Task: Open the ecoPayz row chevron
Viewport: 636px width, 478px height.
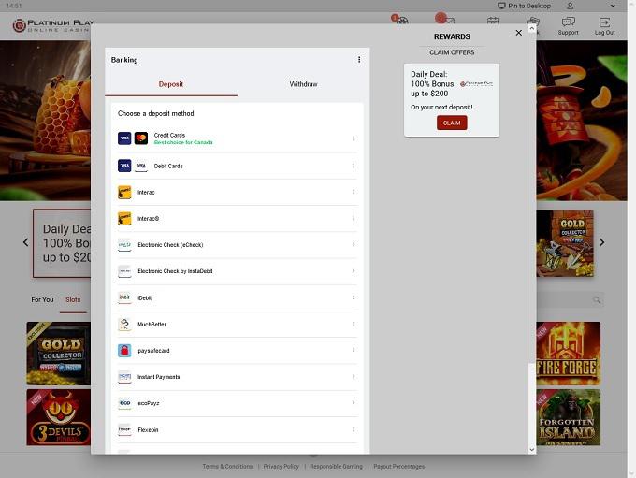Action: (x=354, y=403)
